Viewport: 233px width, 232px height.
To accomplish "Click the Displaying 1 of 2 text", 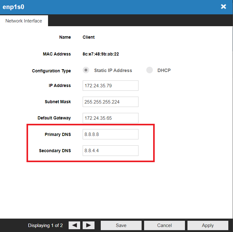I will 45,225.
